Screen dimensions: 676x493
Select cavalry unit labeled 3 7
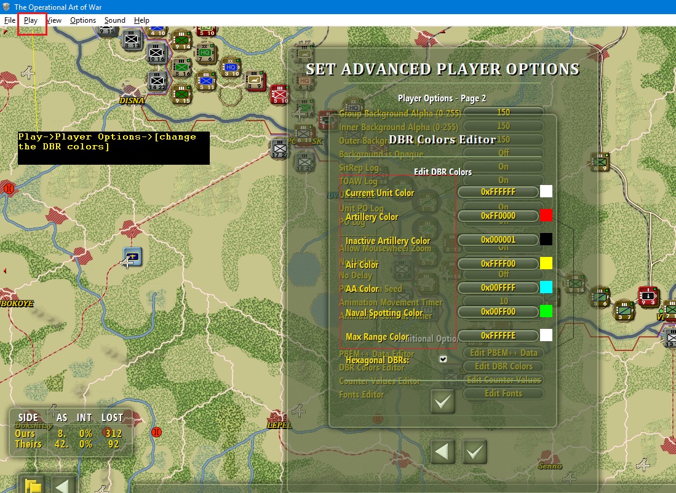[624, 310]
